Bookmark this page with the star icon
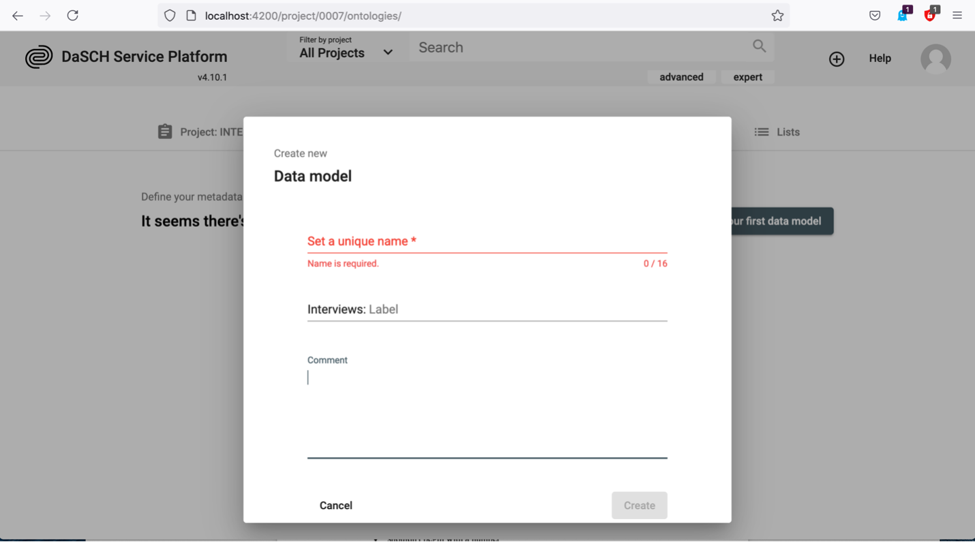 click(777, 16)
